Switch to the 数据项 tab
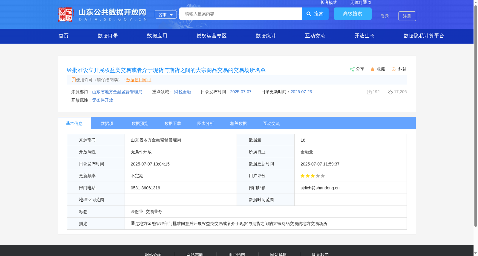 (107, 123)
